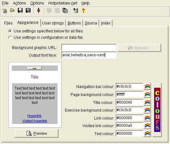
Task: Select Use settings in configuration or data file
Action: [45, 38]
